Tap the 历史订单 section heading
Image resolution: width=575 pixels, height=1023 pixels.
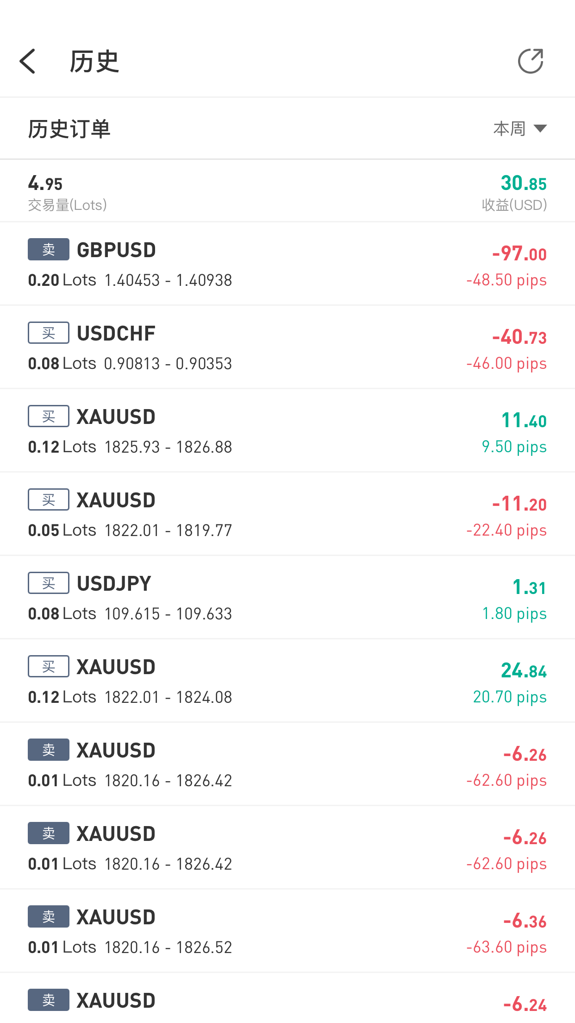coord(69,129)
